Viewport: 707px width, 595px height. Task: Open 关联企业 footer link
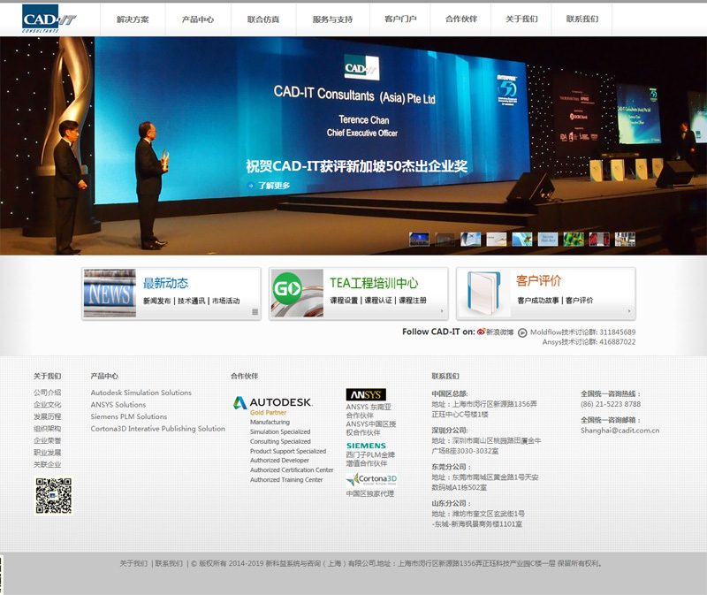click(48, 465)
